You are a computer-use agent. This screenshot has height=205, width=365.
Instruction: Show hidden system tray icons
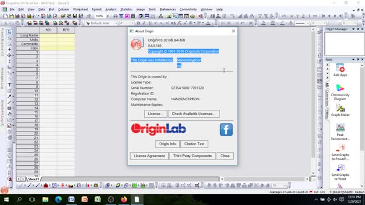tap(316, 199)
